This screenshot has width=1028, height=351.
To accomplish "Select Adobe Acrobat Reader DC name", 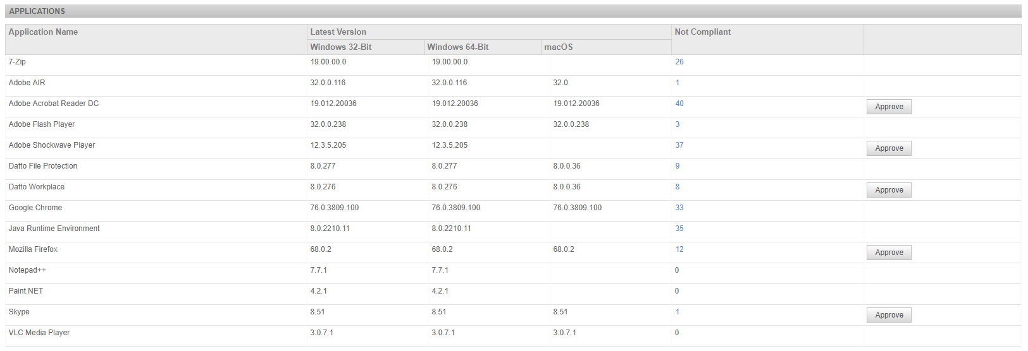I will [54, 104].
